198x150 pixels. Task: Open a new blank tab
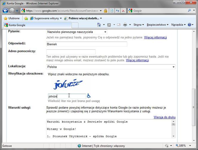(x=75, y=25)
